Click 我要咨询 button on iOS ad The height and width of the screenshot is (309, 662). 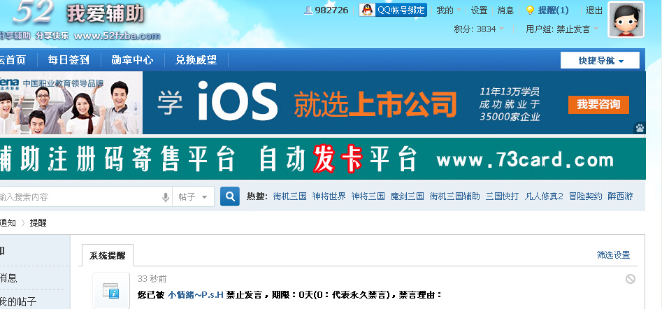tap(598, 105)
